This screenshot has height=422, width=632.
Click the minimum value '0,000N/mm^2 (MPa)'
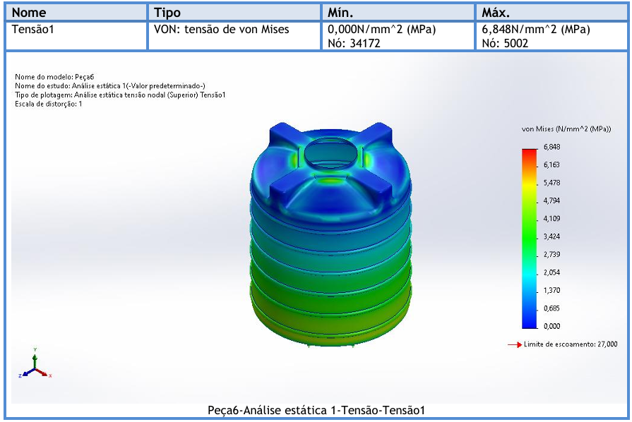[x=381, y=30]
